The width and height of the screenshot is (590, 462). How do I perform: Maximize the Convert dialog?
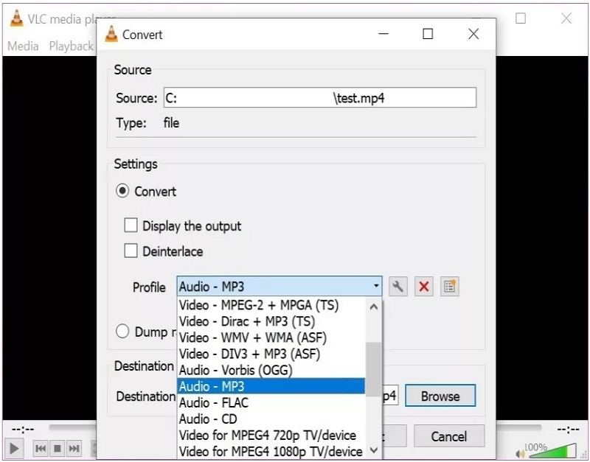coord(428,34)
